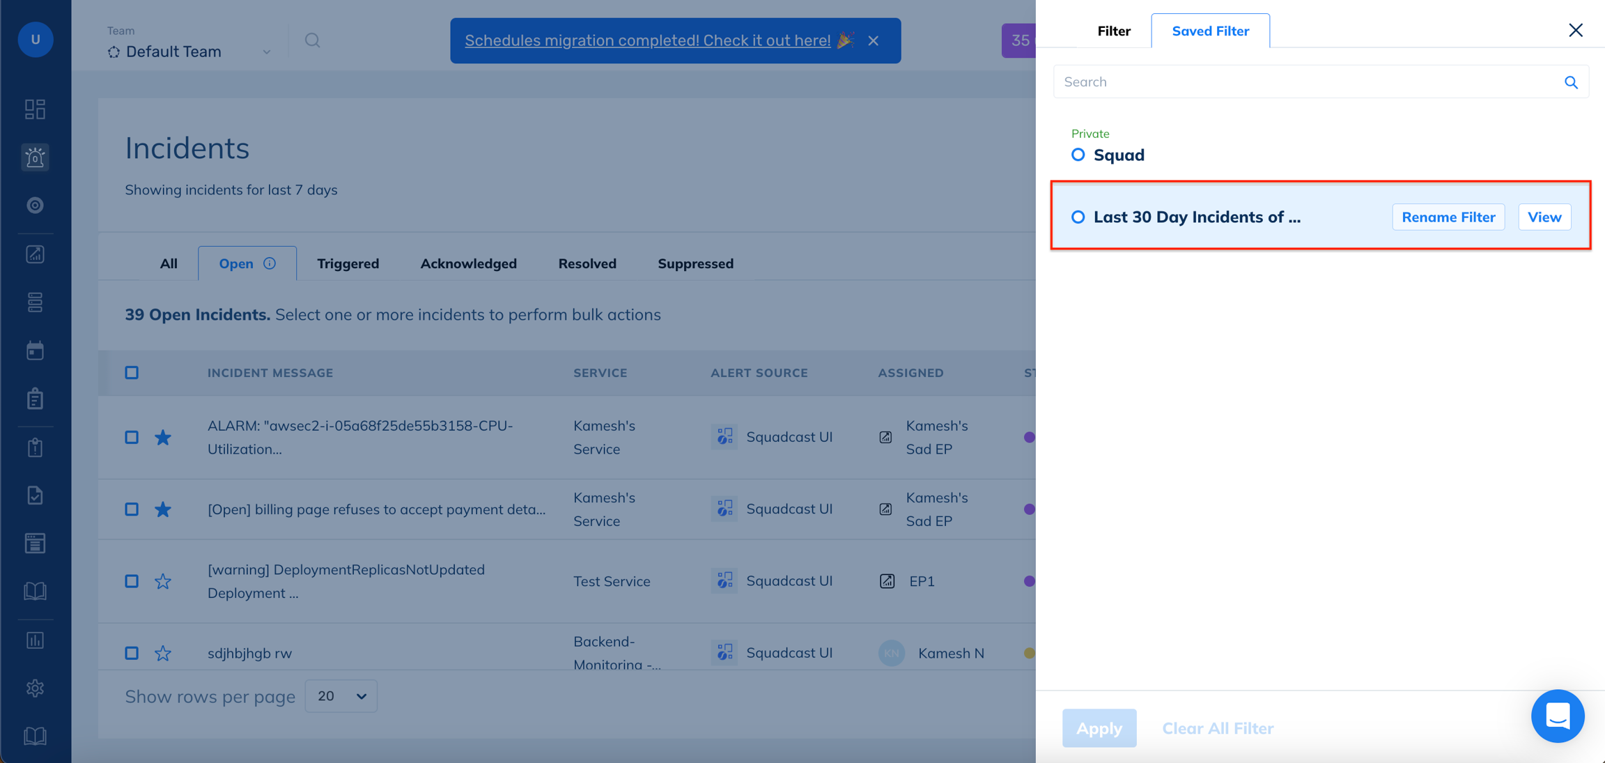
Task: Click the search magnifier near team selector
Action: pyautogui.click(x=313, y=40)
